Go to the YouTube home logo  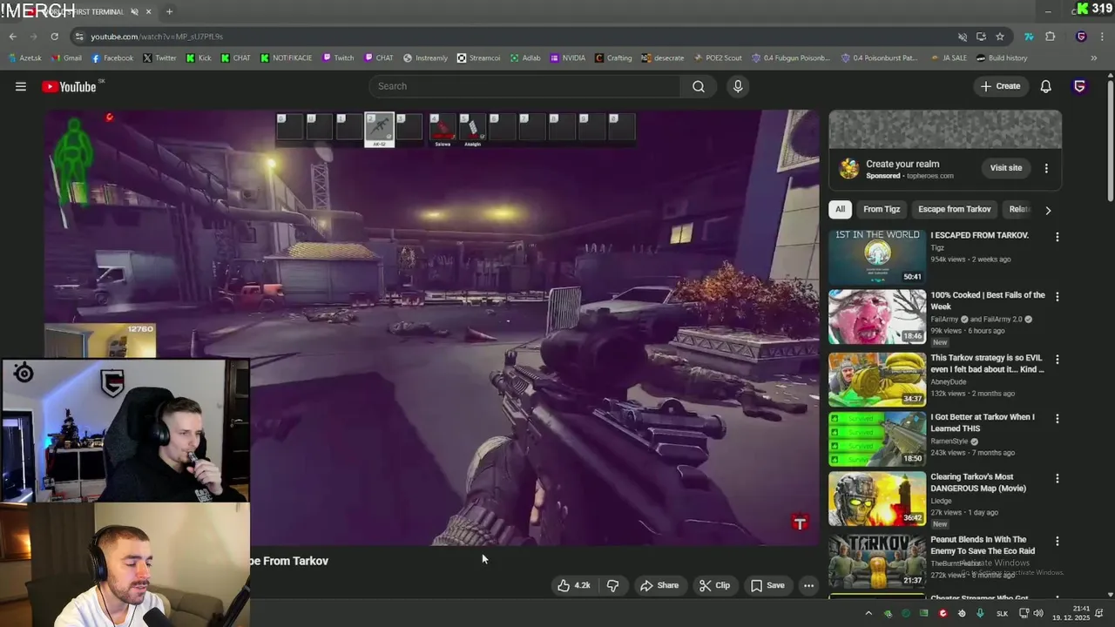pos(69,86)
